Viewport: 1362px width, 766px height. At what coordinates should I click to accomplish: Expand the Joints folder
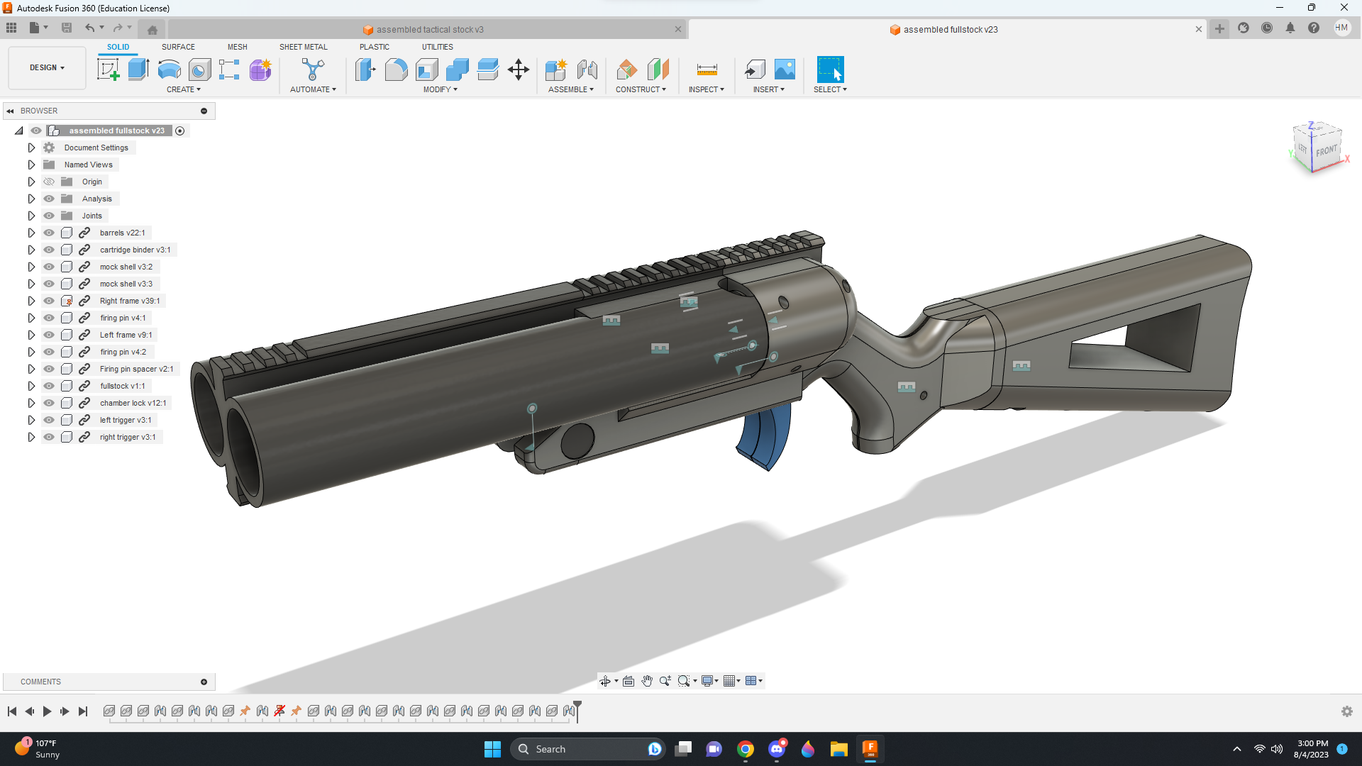[31, 216]
